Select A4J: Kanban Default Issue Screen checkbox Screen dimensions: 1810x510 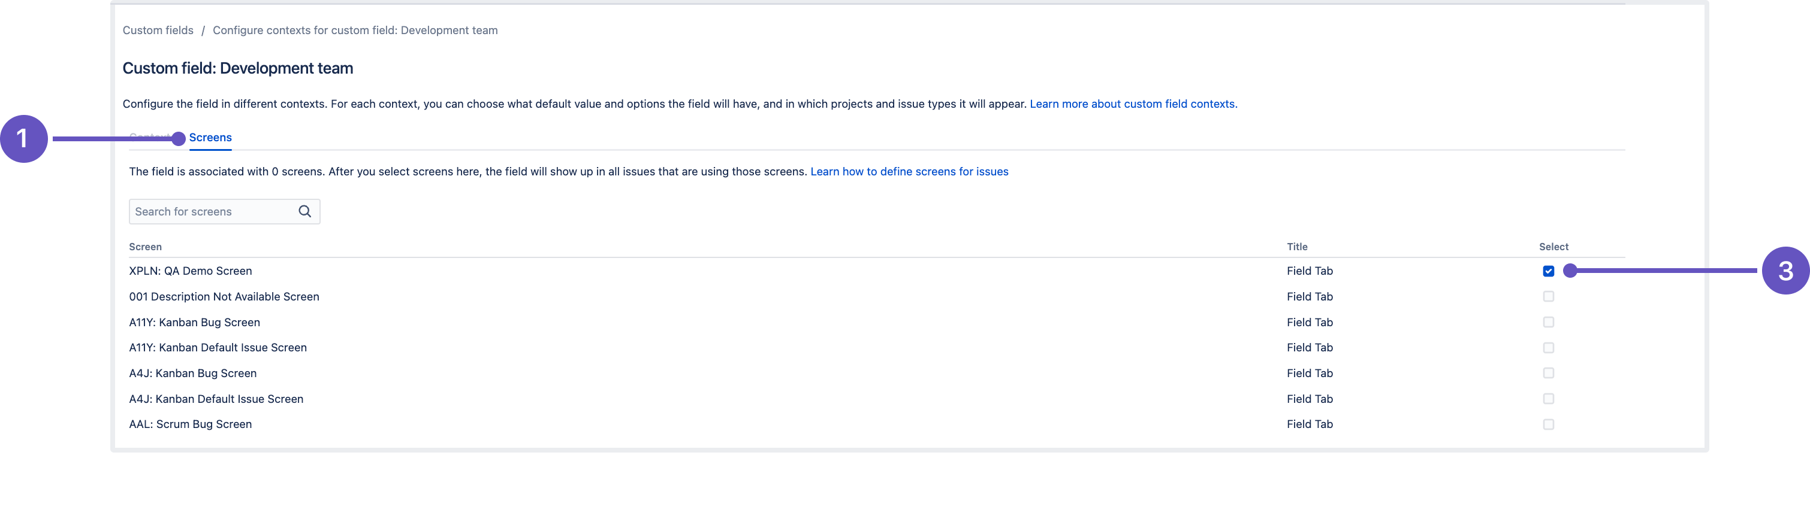coord(1548,399)
